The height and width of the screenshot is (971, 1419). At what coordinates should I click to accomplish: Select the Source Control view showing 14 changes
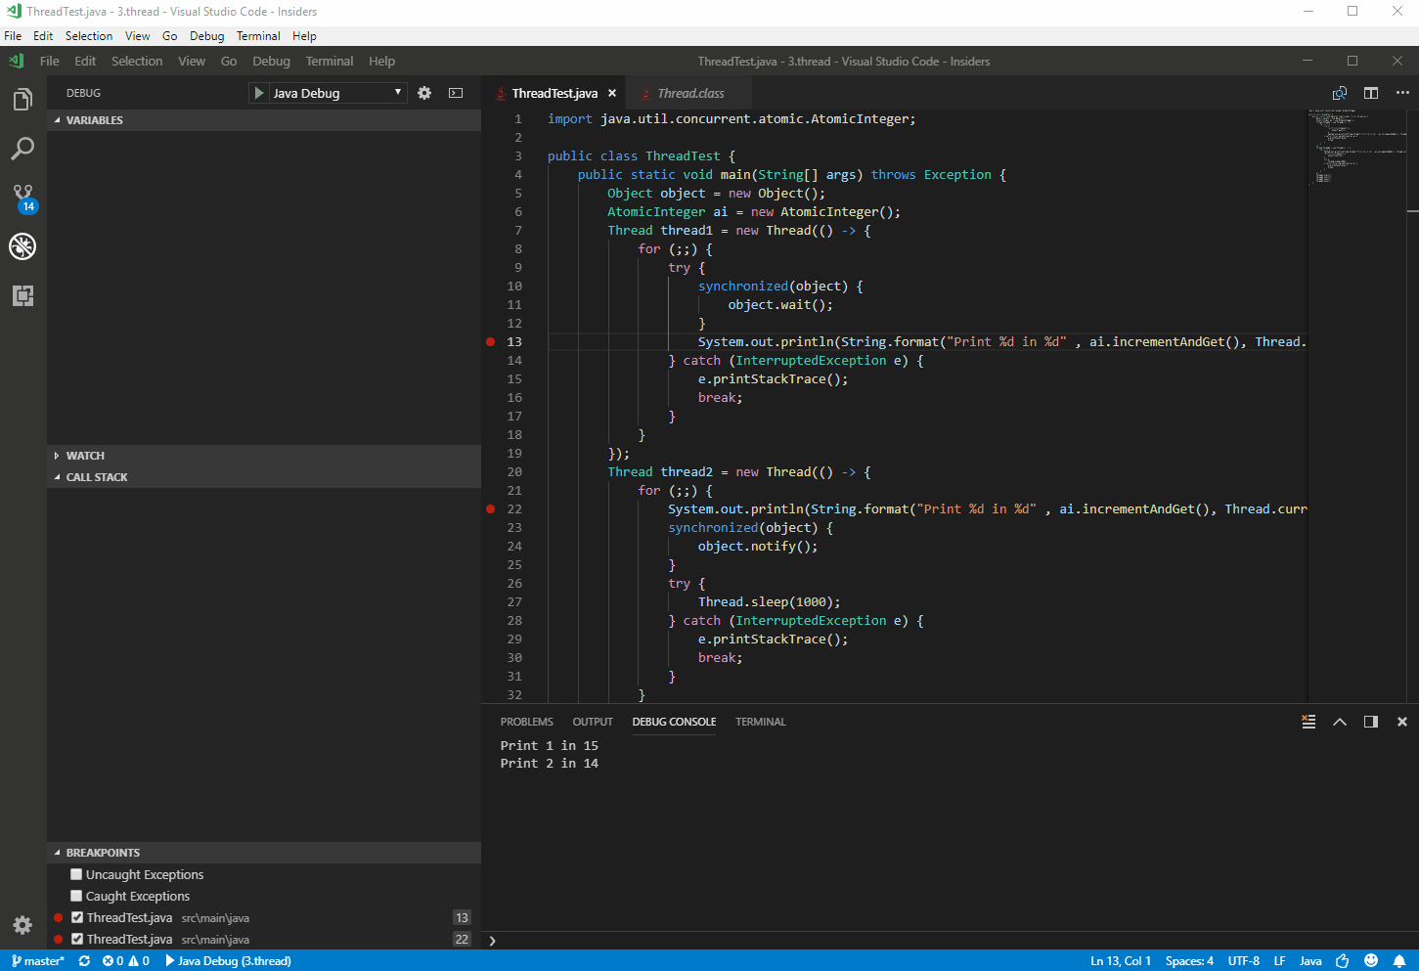(22, 197)
